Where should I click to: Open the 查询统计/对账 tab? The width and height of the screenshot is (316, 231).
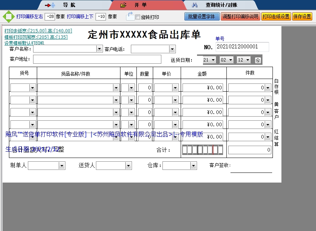(x=221, y=5)
